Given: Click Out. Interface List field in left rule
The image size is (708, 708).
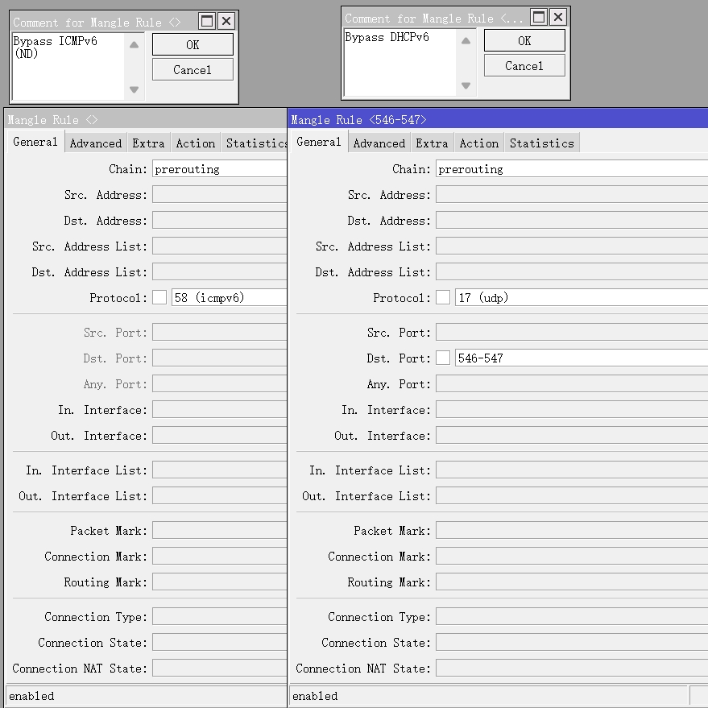Looking at the screenshot, I should (x=219, y=496).
